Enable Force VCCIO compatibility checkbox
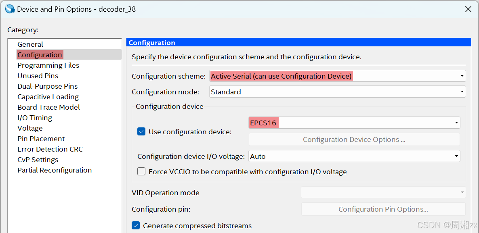The height and width of the screenshot is (233, 479). coord(141,171)
